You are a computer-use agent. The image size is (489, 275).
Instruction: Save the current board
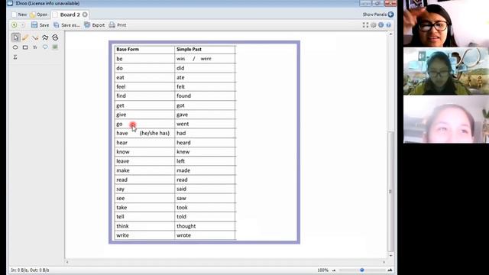pos(40,25)
